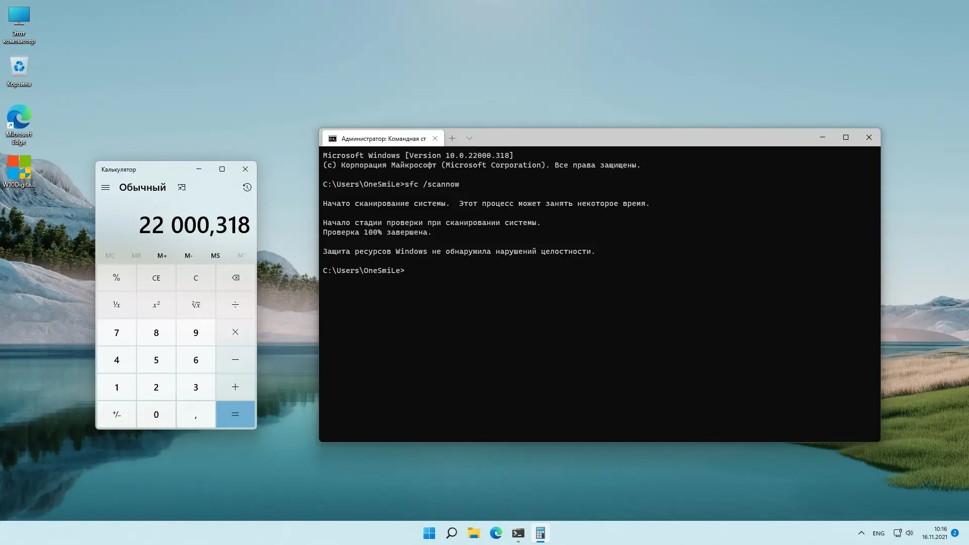
Task: Close the Командная строка tab
Action: pos(435,138)
